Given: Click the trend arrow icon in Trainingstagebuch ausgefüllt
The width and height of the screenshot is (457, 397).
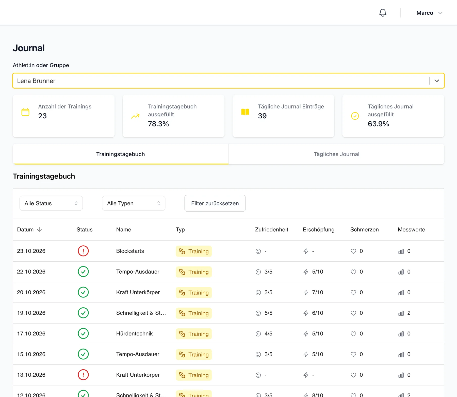Looking at the screenshot, I should click(135, 116).
